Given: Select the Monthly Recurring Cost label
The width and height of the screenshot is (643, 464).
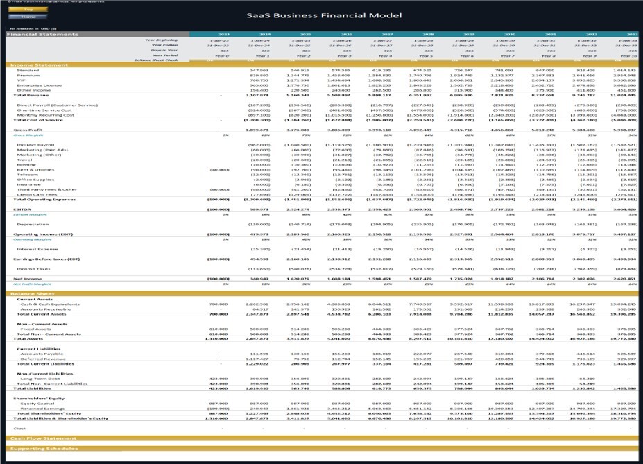Looking at the screenshot, I should coord(46,114).
